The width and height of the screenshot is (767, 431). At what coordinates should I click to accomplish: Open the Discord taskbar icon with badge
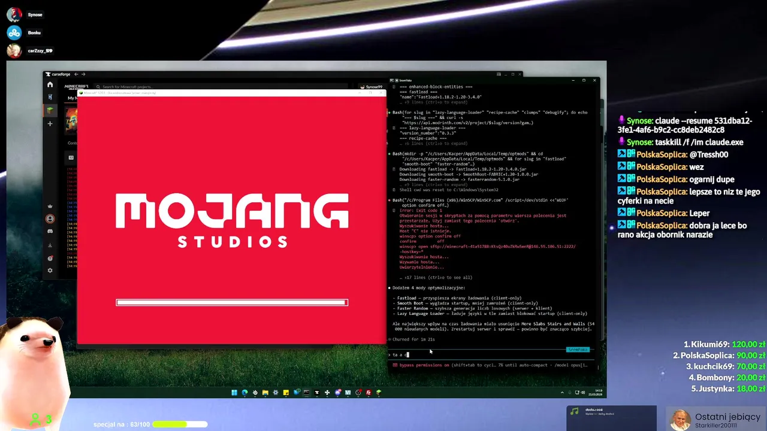click(337, 393)
